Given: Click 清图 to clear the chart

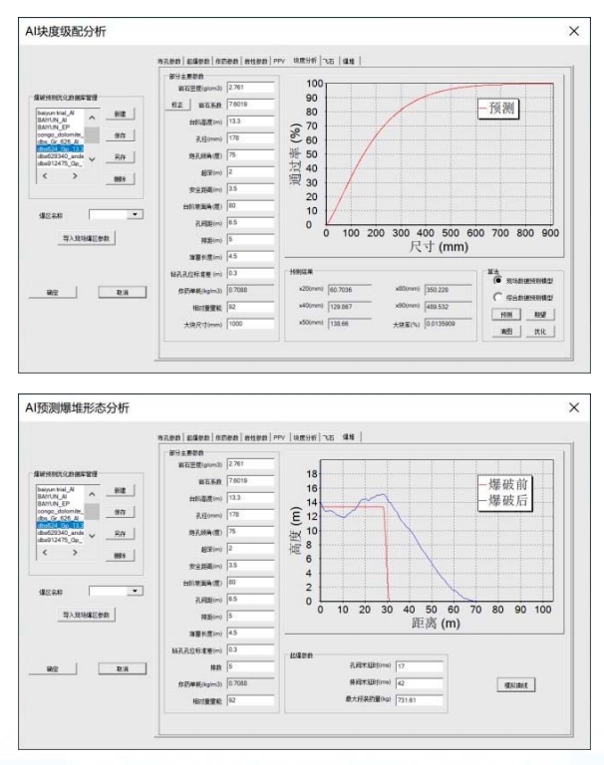Looking at the screenshot, I should [x=505, y=331].
